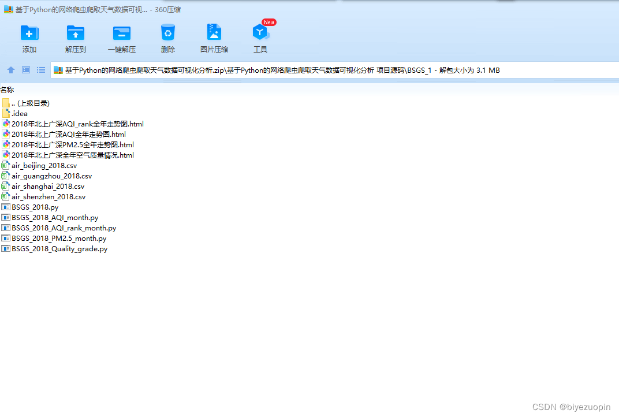Click the parent directory folder icon
619x417 pixels.
click(6, 103)
